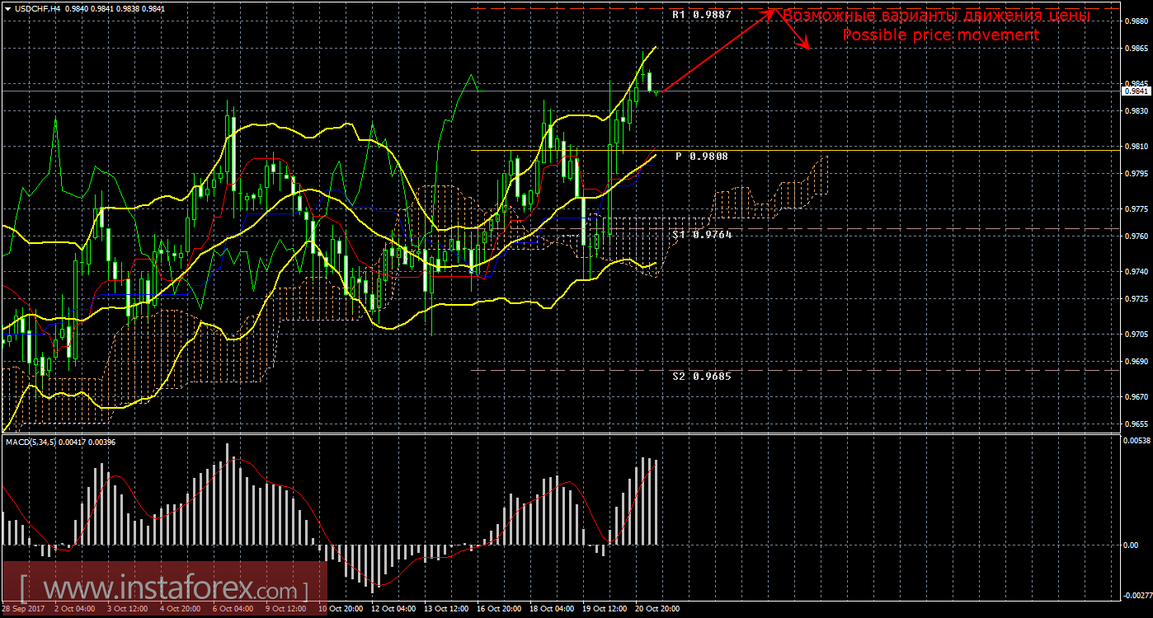Click 0.9655 on the price scale

click(x=1136, y=424)
